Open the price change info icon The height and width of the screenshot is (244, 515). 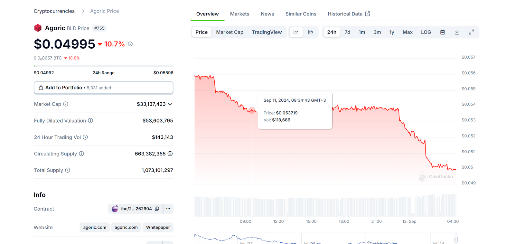(x=130, y=44)
